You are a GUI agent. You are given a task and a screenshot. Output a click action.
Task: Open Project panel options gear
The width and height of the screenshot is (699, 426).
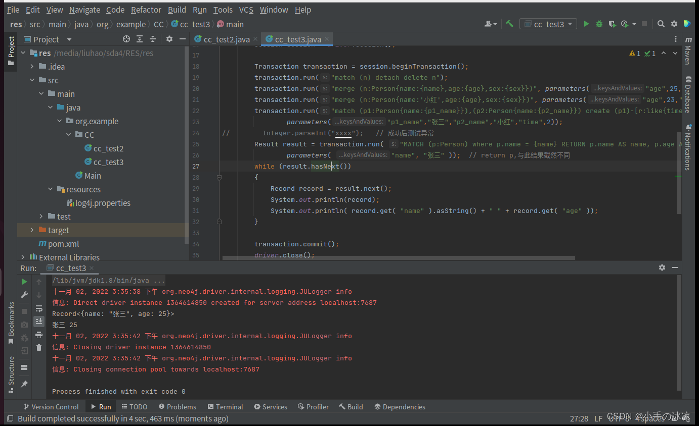point(169,39)
